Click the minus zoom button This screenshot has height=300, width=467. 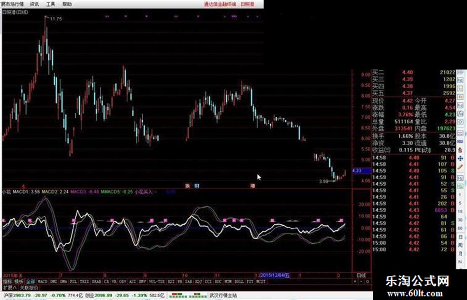[x=361, y=281]
